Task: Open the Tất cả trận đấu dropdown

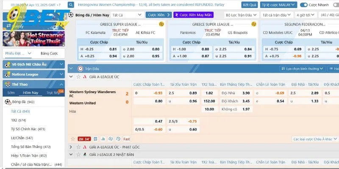Action: pyautogui.click(x=277, y=15)
